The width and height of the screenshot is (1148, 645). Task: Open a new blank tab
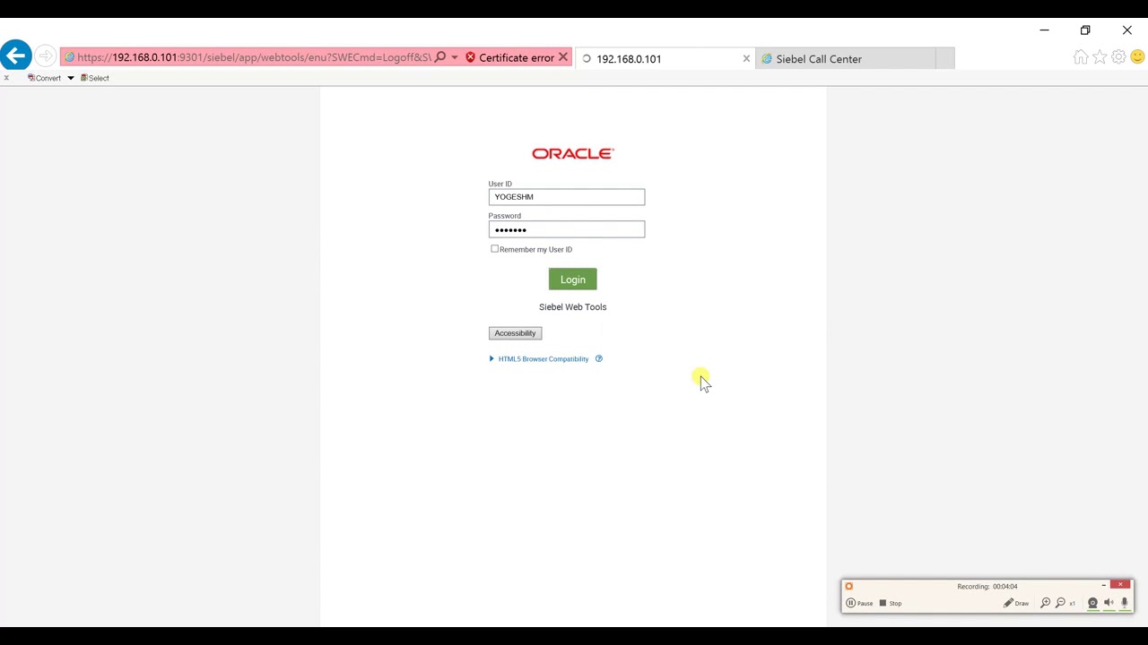944,59
